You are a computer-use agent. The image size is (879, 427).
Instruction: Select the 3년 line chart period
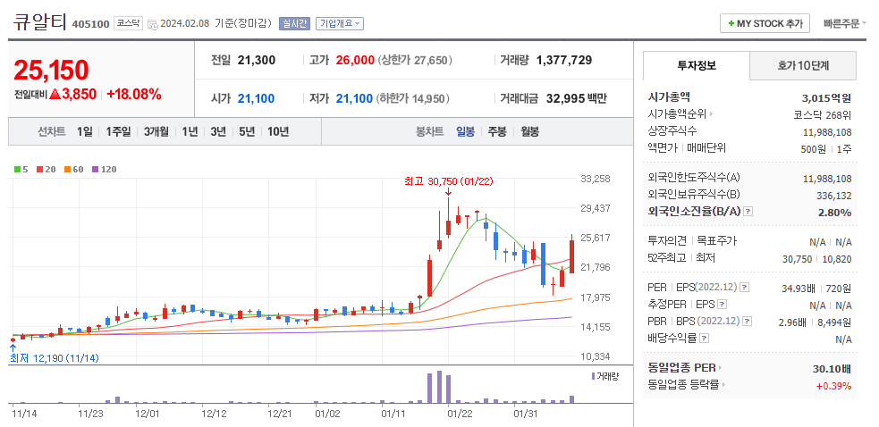point(218,131)
